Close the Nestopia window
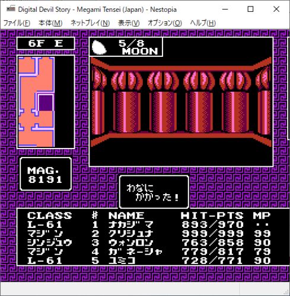Screen dimensions: 290x296 click(x=276, y=9)
